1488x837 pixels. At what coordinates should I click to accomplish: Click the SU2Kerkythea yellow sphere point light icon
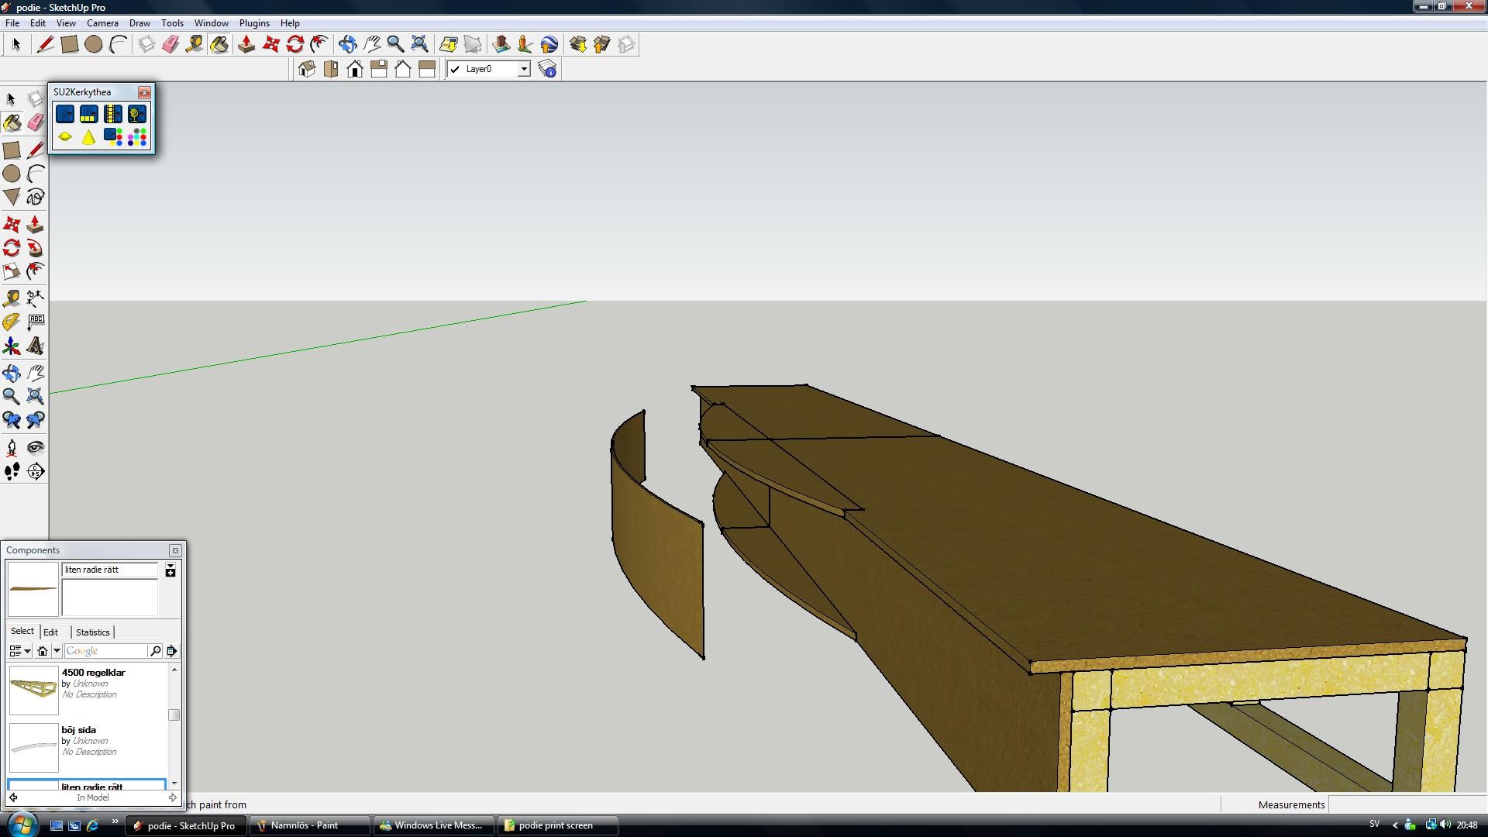tap(65, 137)
